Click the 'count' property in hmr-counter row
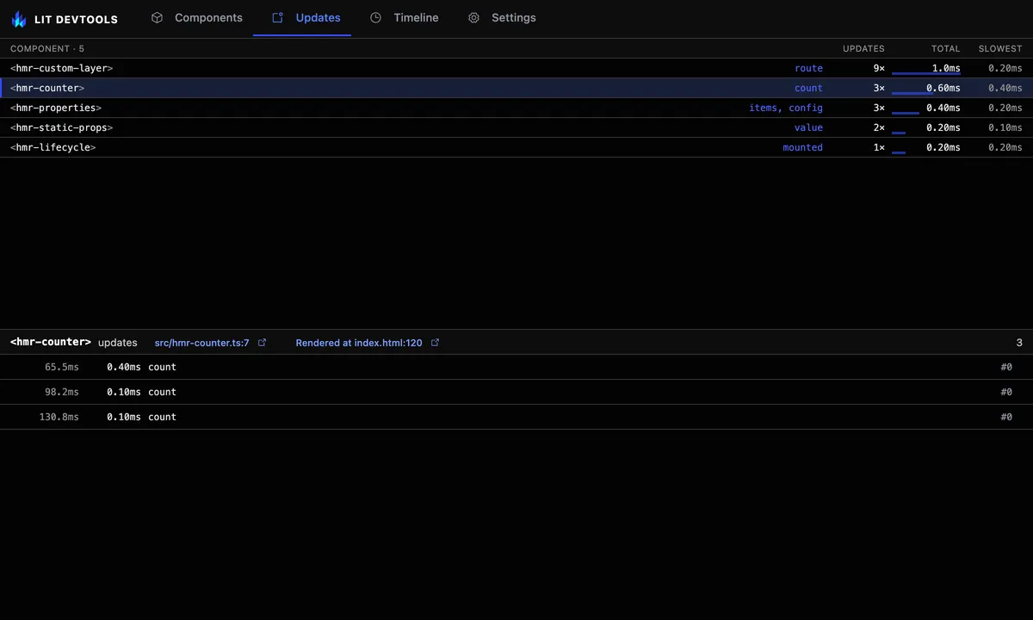The height and width of the screenshot is (620, 1033). click(809, 88)
